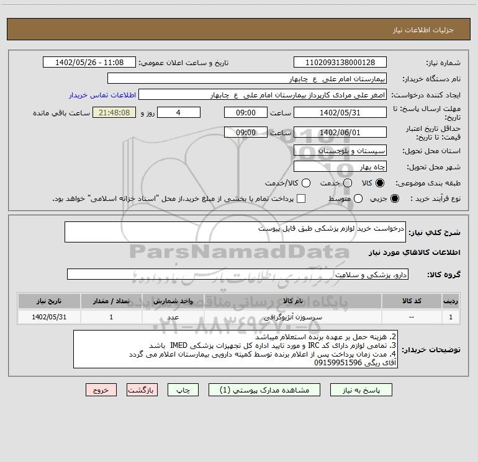
Task: Click the buyer notes text area
Action: click(236, 349)
